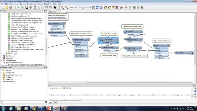
Task: Click the Zoom Out magnifier
Action: click(x=66, y=7)
